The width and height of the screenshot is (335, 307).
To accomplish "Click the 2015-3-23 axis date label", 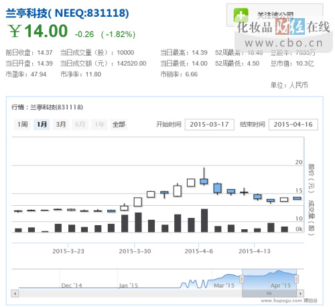I will (x=68, y=251).
